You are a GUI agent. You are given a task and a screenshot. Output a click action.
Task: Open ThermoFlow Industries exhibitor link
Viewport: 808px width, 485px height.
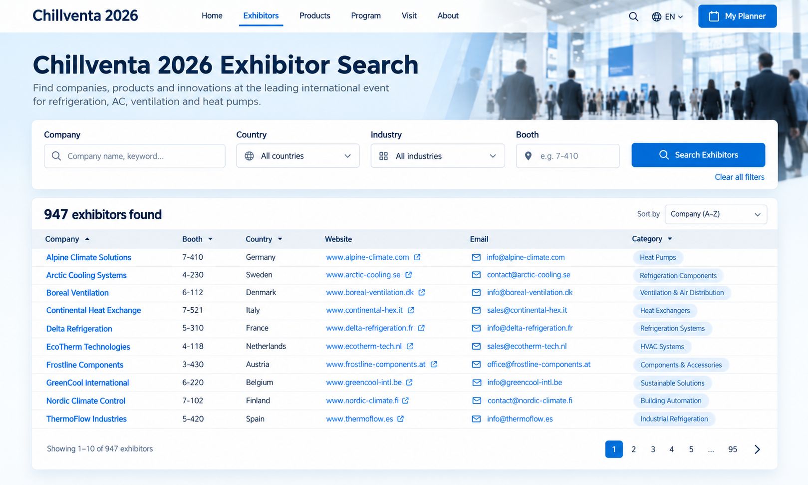(x=86, y=419)
